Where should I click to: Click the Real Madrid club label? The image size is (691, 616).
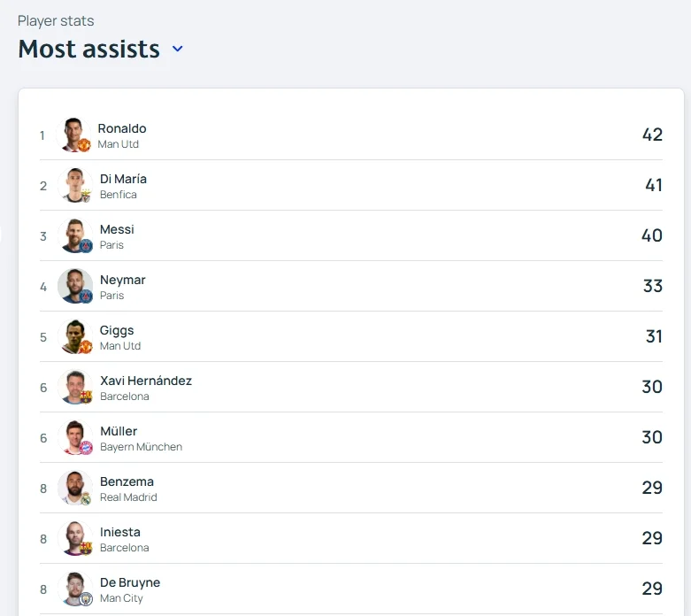(128, 497)
